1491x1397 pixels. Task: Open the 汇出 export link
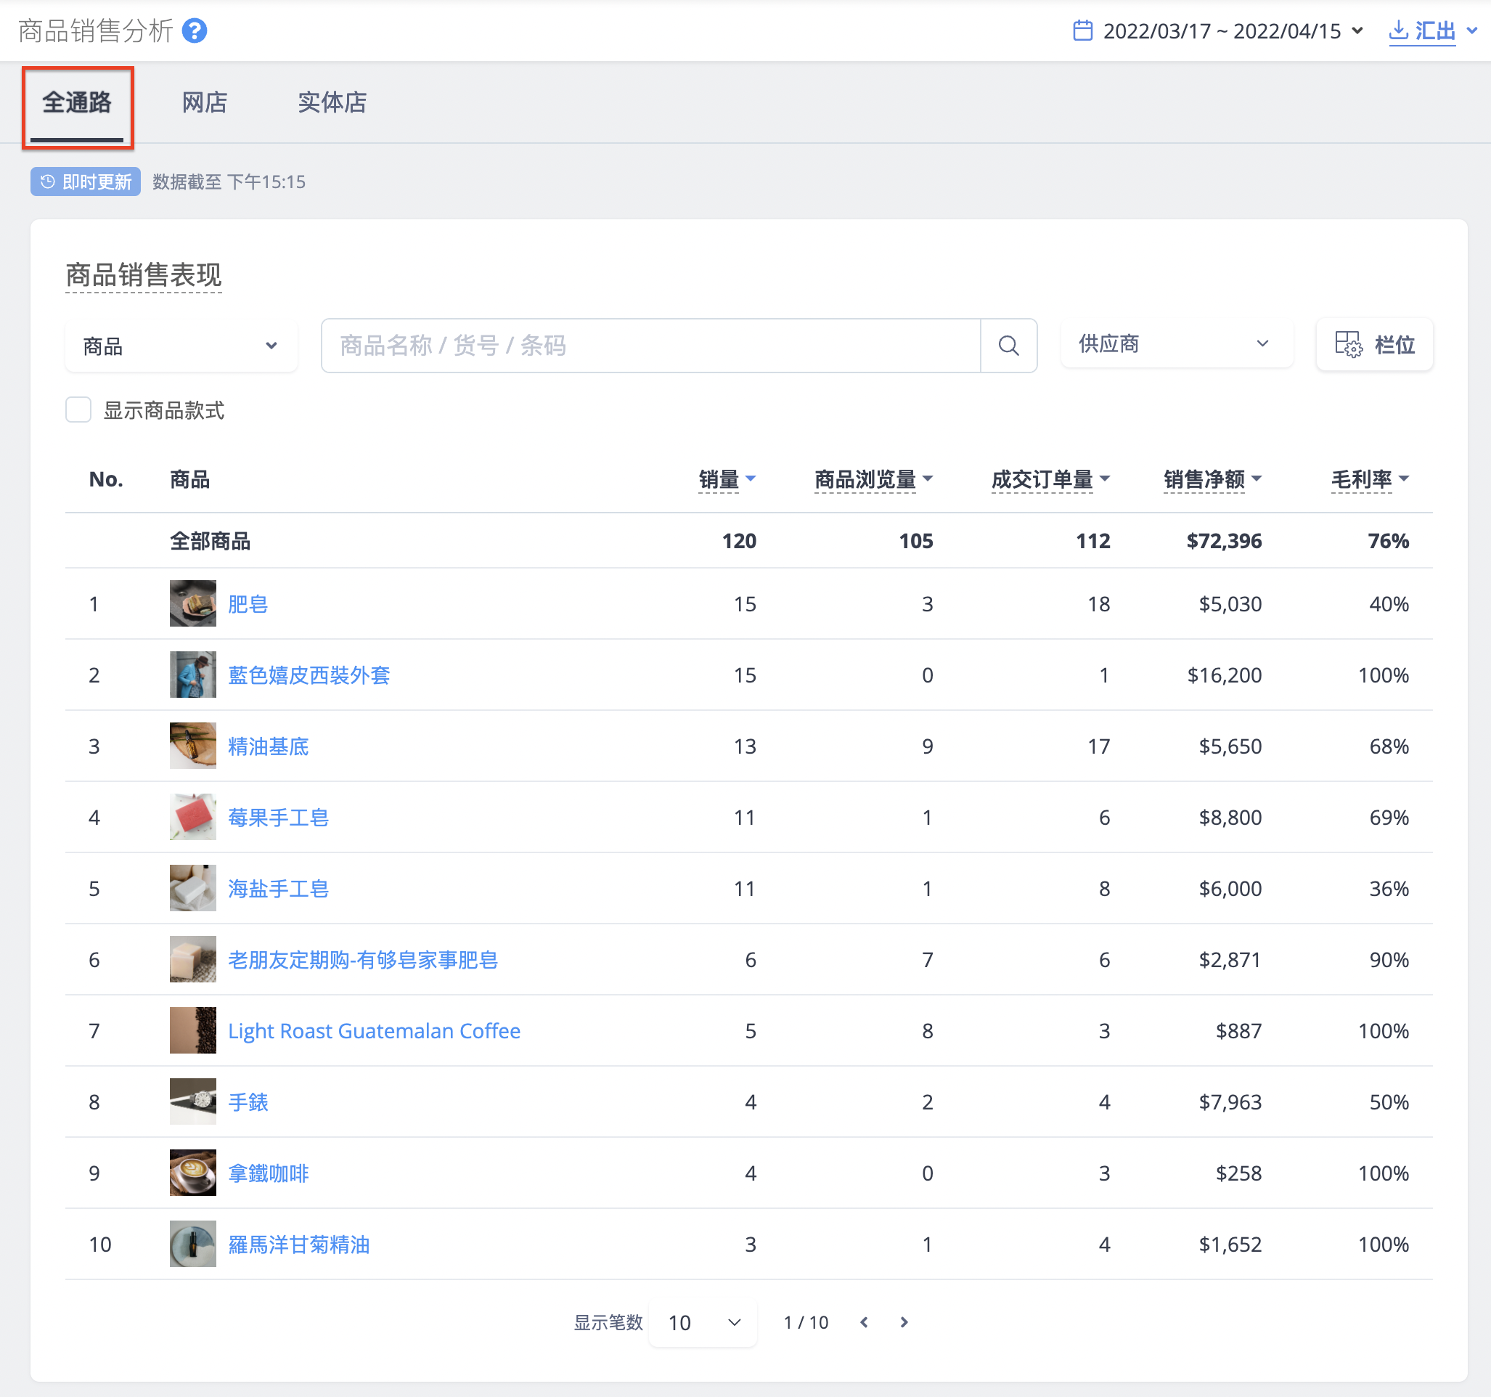point(1422,30)
